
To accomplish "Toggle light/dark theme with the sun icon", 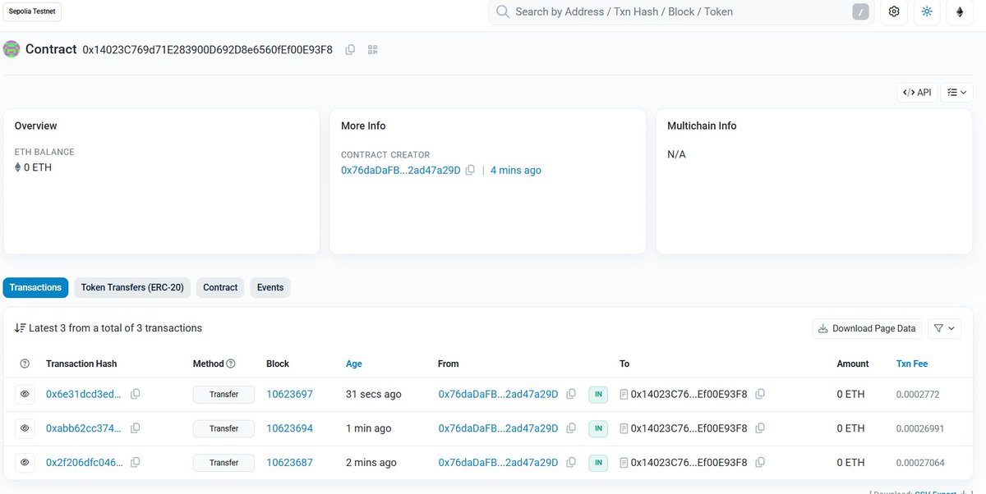I will pos(927,11).
